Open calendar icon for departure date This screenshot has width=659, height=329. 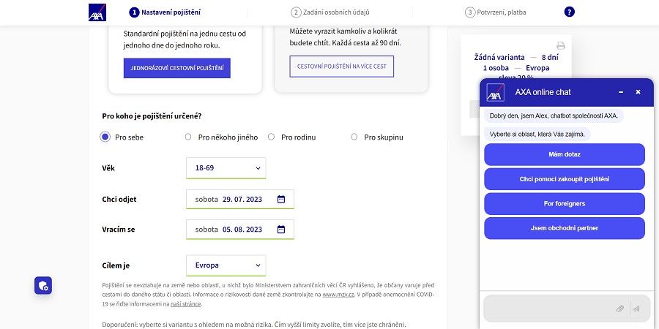pyautogui.click(x=281, y=200)
